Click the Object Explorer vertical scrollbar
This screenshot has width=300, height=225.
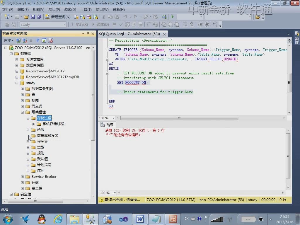[x=93, y=95]
